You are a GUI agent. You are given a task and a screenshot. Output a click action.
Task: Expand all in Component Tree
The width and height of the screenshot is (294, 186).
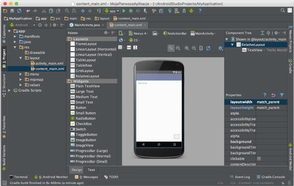[262, 33]
